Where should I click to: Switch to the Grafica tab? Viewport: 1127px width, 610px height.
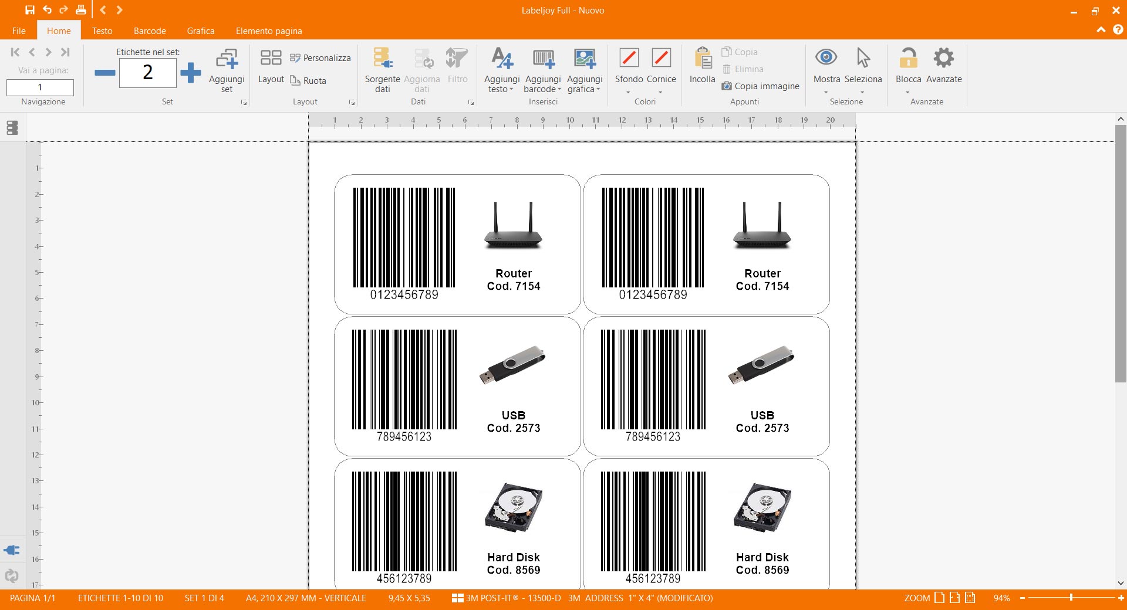coord(201,30)
